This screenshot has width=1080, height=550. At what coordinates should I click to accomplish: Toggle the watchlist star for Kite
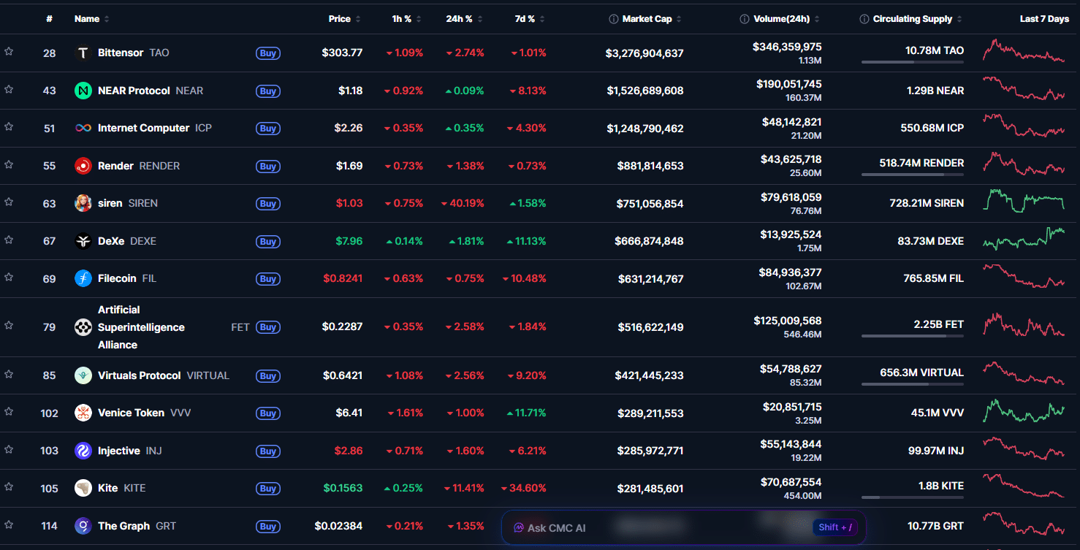9,485
